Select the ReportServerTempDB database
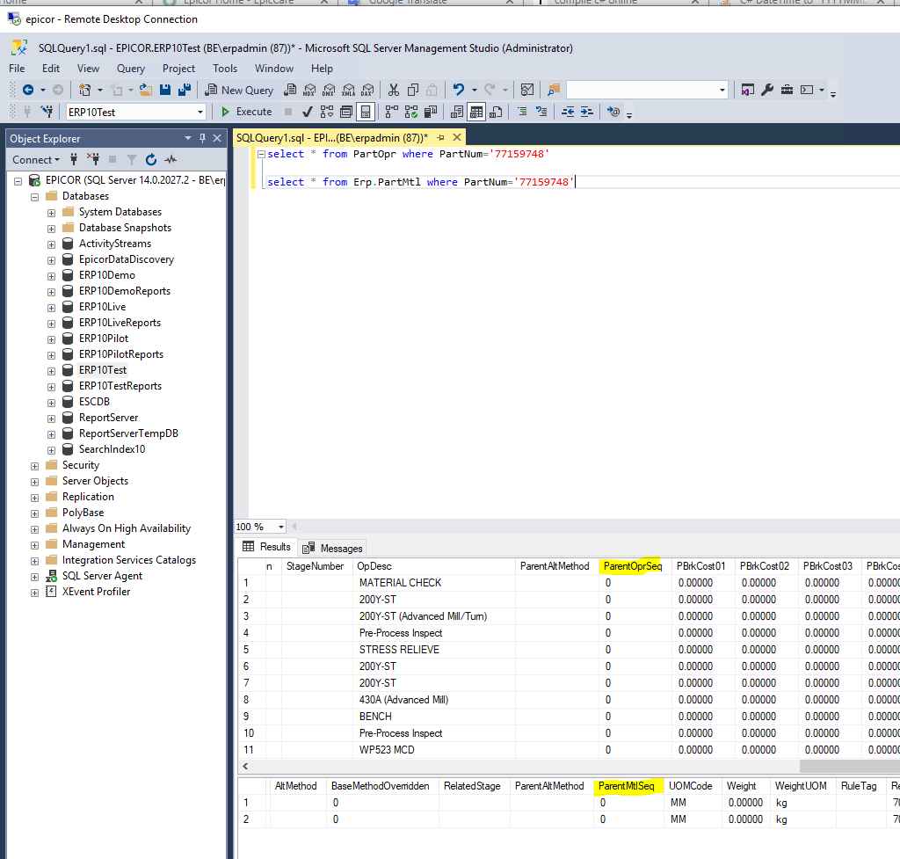 pos(128,433)
